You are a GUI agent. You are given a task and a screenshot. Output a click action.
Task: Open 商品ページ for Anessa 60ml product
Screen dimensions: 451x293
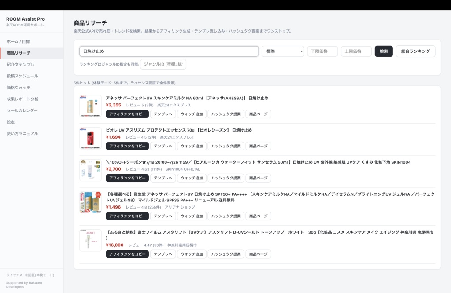click(258, 114)
